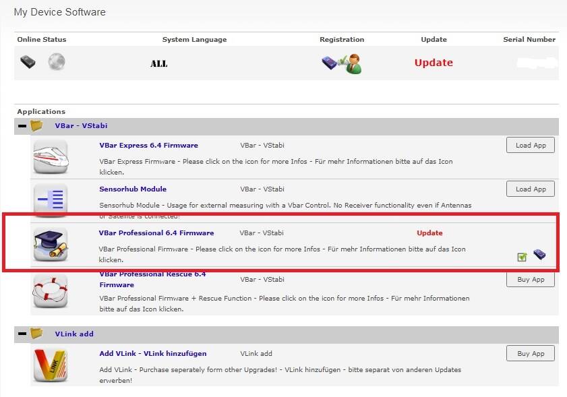Open Add VLink - VLink hinzufügen link
567x397 pixels.
pyautogui.click(x=153, y=354)
